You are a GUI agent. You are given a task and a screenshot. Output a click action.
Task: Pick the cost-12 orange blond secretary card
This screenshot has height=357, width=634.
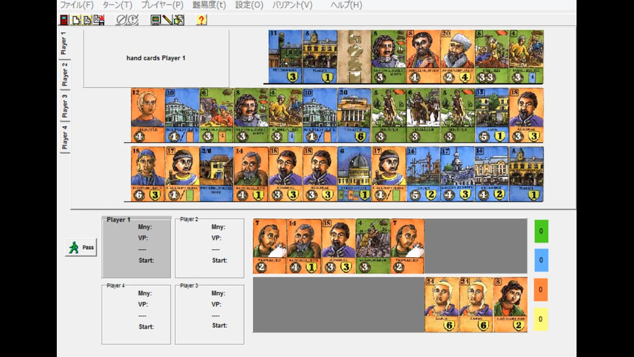[147, 115]
